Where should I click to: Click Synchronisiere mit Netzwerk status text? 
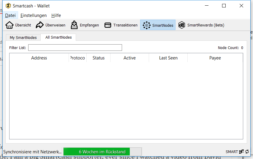(32, 152)
